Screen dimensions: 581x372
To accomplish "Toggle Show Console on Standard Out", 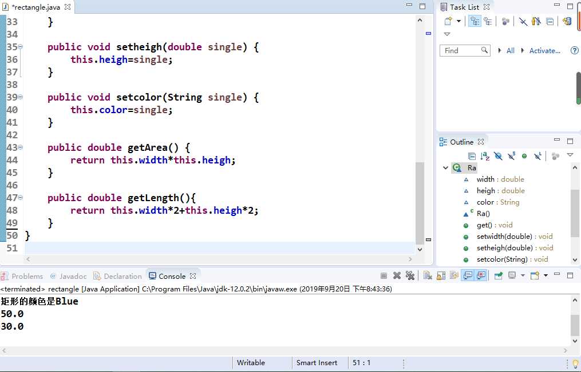I will coord(468,275).
